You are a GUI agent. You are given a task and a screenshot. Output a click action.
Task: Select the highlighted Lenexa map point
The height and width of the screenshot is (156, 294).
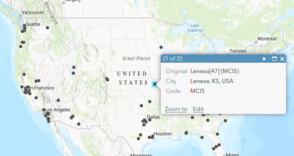(155, 84)
